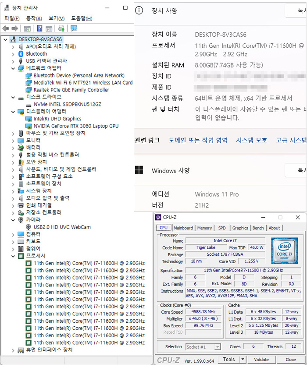Screen dimensions: 307x367
Task: Switch to the Bench tab in CPU-Z
Action: click(258, 228)
